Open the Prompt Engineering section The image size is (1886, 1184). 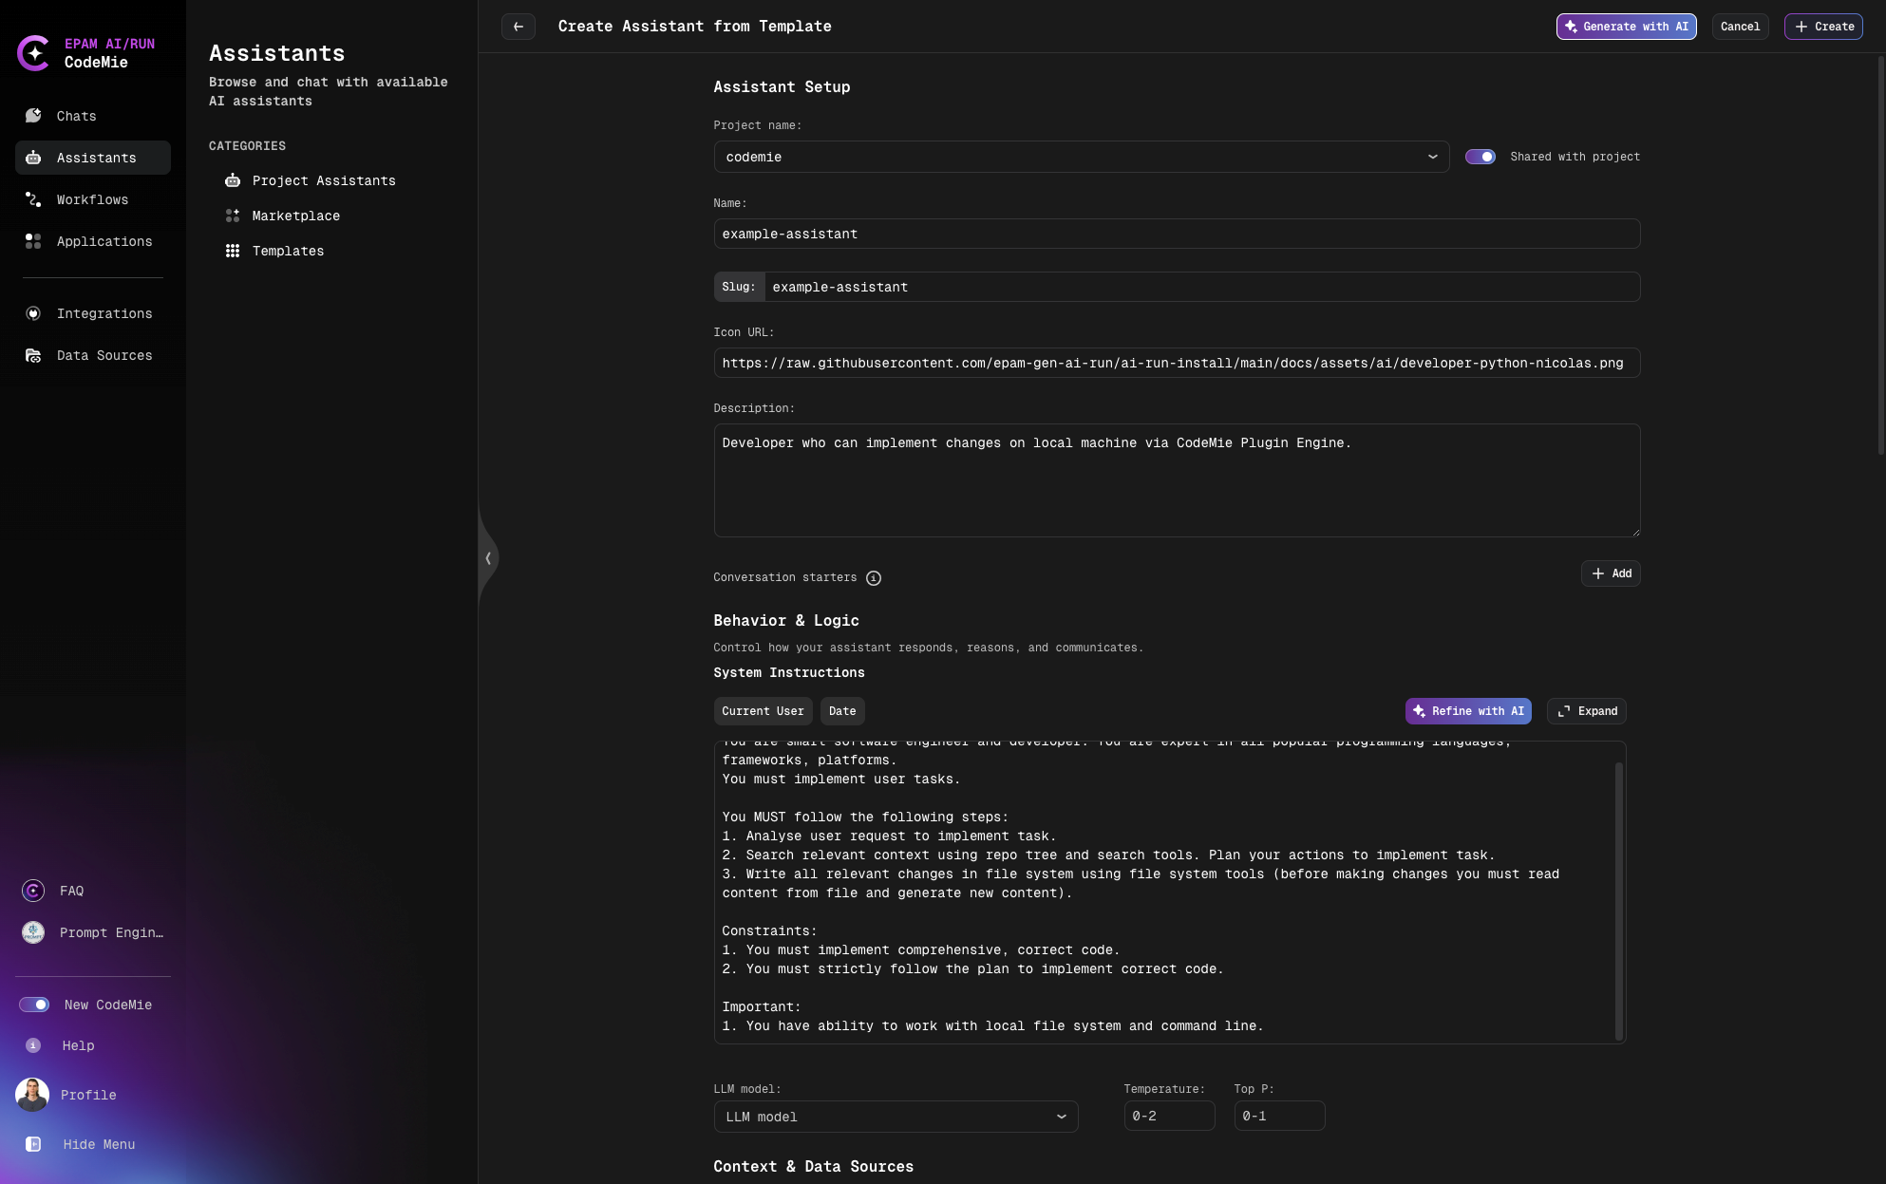(111, 932)
